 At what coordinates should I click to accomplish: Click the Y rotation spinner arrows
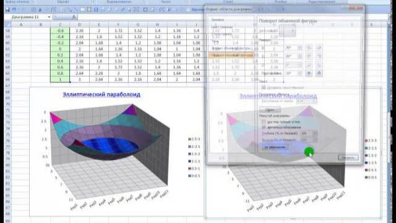point(299,56)
